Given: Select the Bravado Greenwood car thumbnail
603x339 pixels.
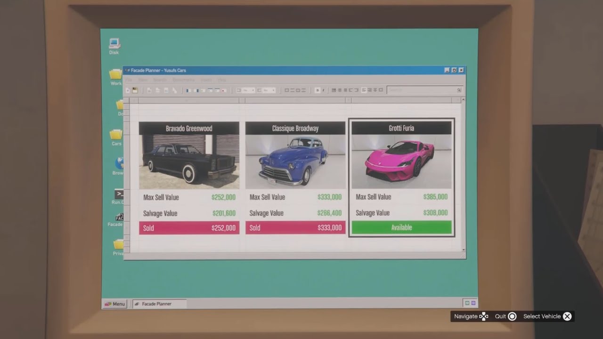Looking at the screenshot, I should click(189, 161).
